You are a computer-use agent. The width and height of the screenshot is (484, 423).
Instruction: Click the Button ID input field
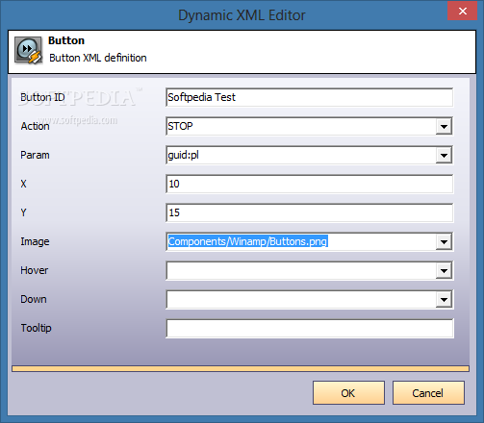click(310, 97)
